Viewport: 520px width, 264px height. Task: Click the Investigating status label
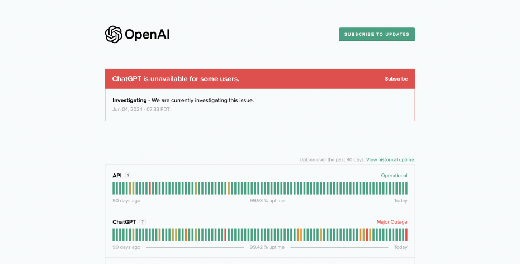129,100
